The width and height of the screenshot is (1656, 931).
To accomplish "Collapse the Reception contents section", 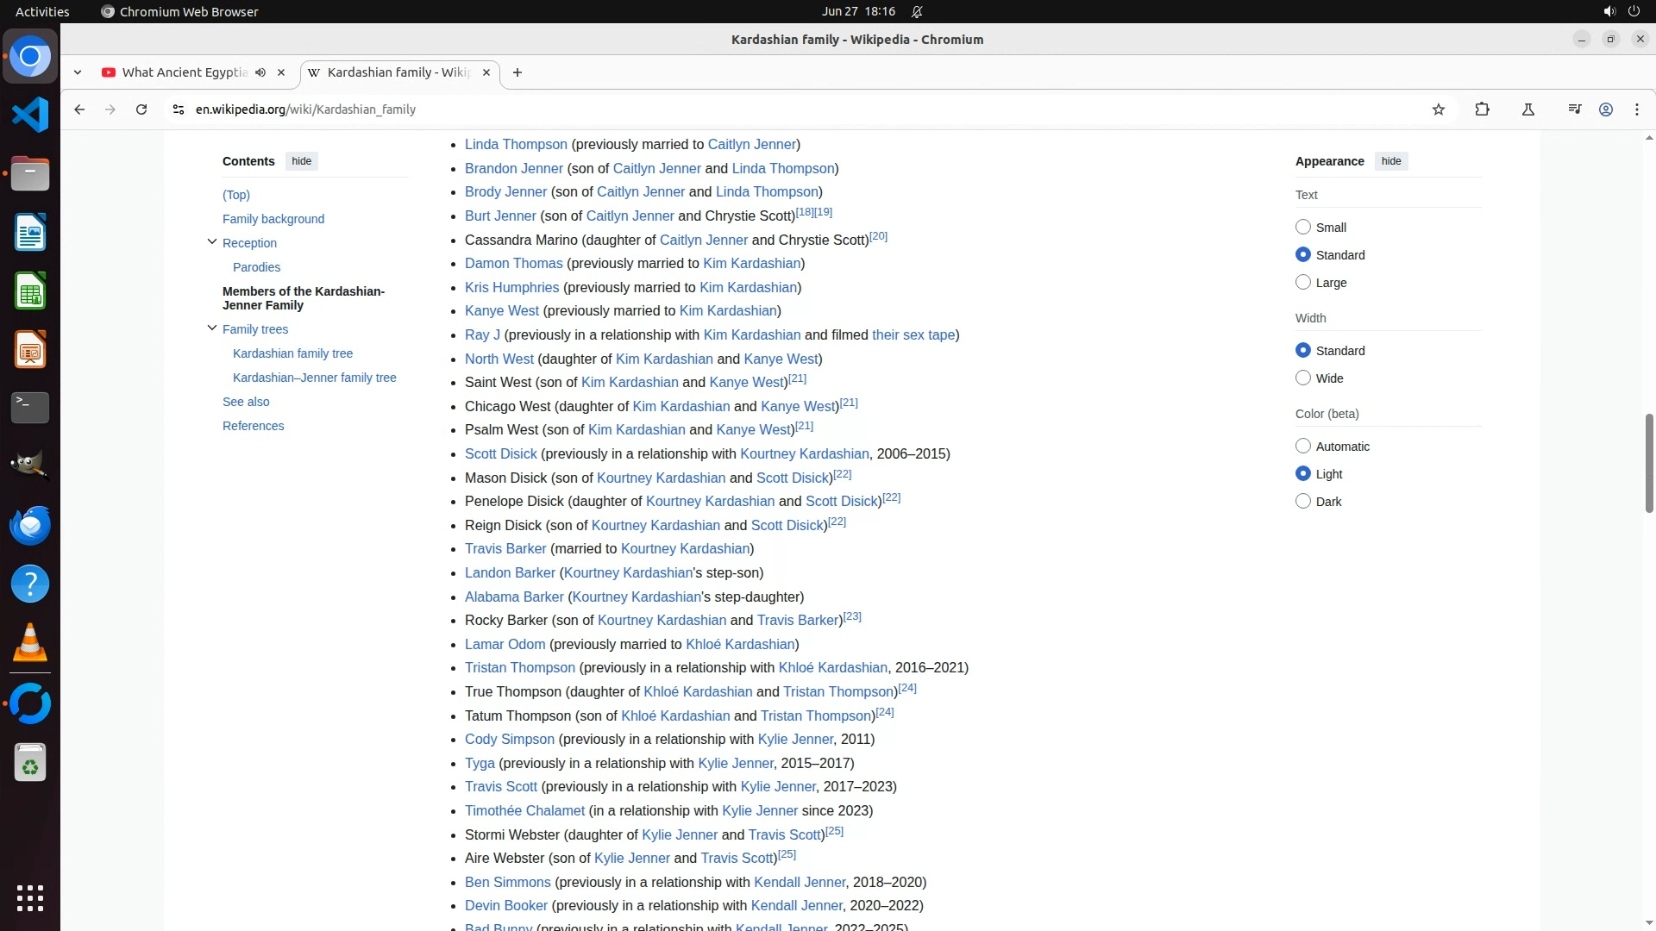I will coord(212,242).
